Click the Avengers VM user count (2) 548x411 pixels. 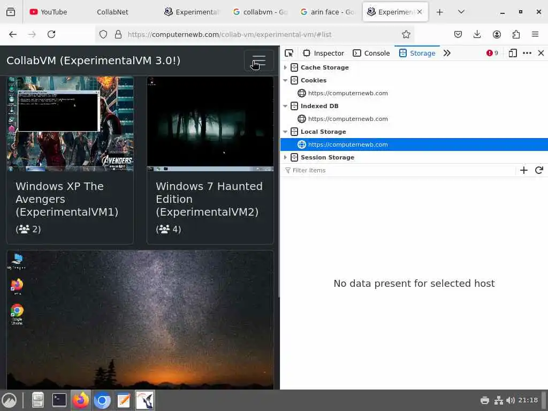pos(28,229)
